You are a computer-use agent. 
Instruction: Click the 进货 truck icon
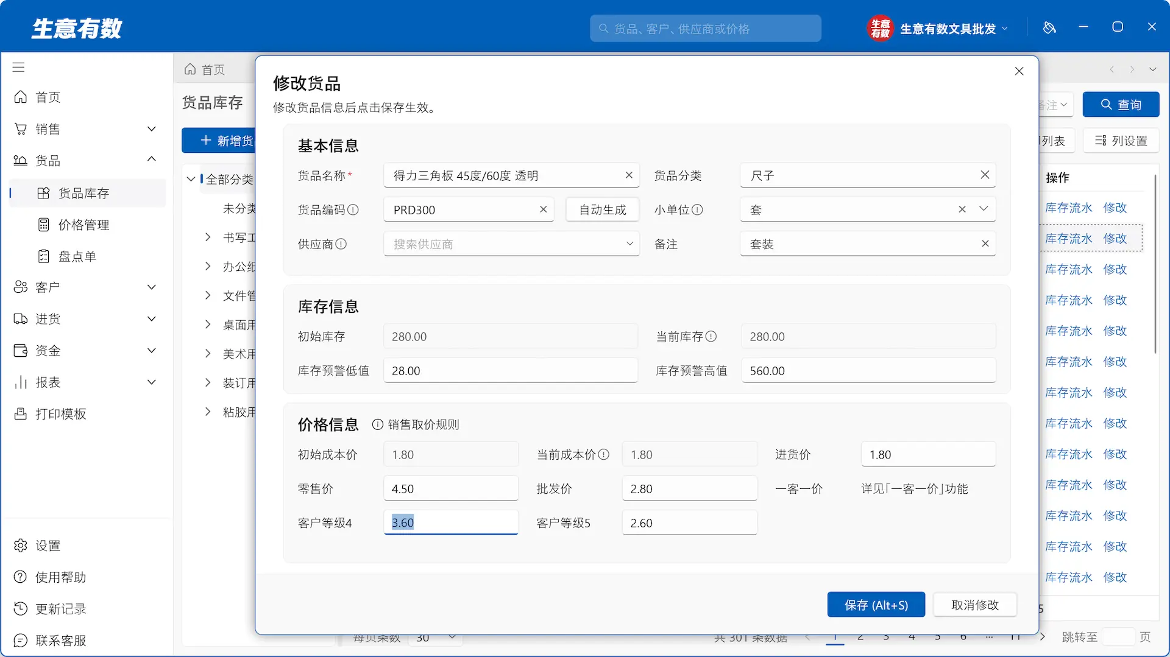20,319
